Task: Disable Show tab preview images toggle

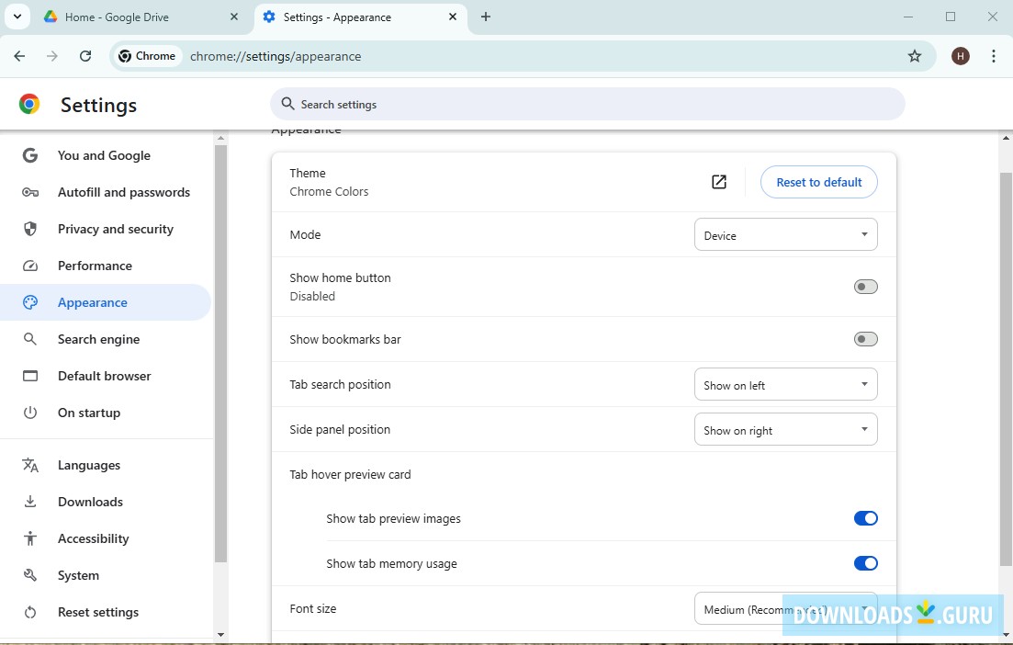Action: [865, 518]
